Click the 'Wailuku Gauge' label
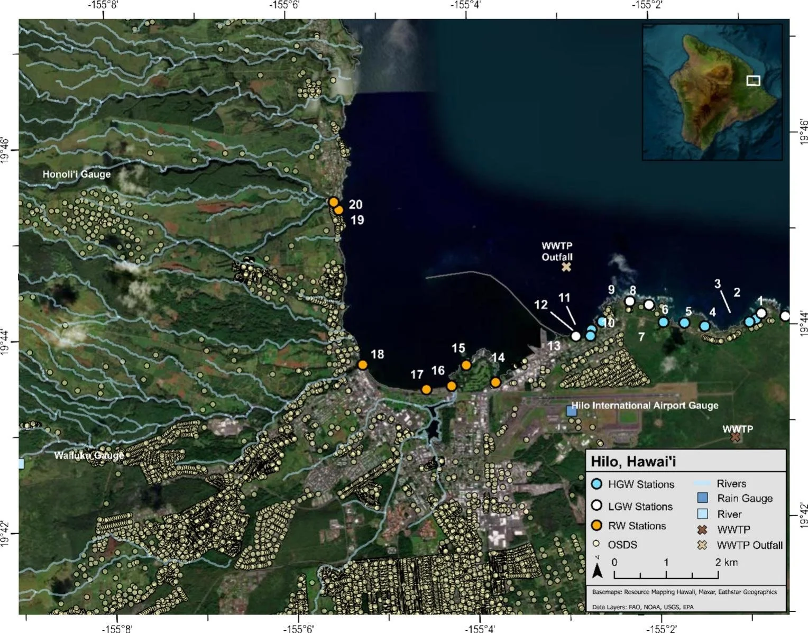 tap(89, 455)
